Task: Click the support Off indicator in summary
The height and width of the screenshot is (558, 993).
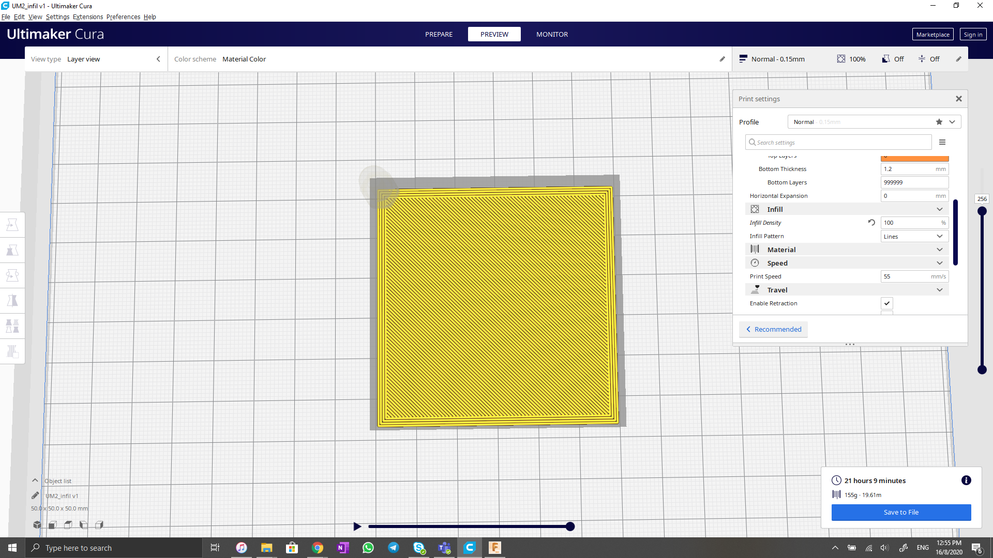Action: 893,59
